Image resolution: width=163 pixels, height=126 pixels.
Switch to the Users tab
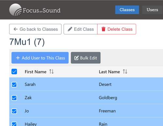click(152, 10)
